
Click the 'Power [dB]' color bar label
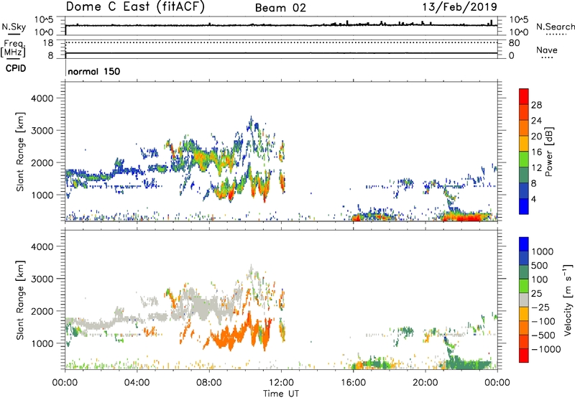(x=548, y=152)
